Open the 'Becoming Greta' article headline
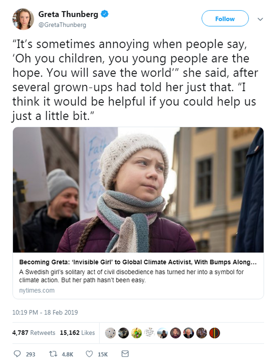This screenshot has height=359, width=277. [138, 262]
